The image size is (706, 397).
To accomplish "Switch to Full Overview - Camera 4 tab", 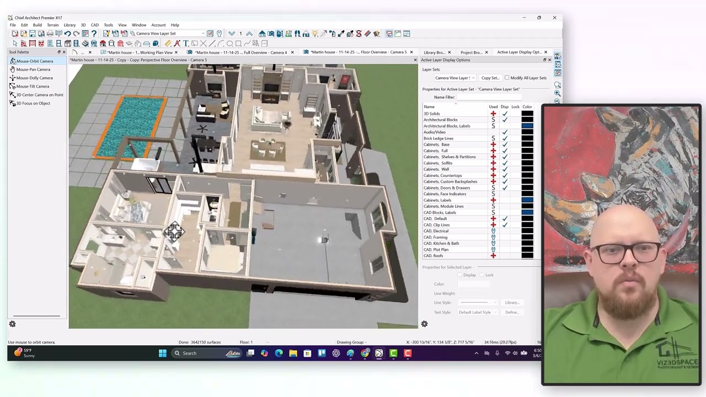I will pos(241,52).
